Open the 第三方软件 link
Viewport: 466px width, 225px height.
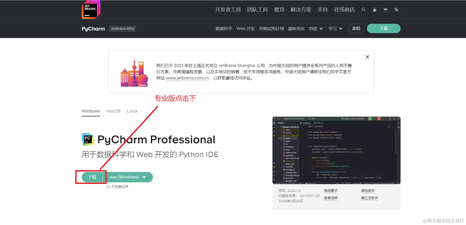pyautogui.click(x=369, y=198)
